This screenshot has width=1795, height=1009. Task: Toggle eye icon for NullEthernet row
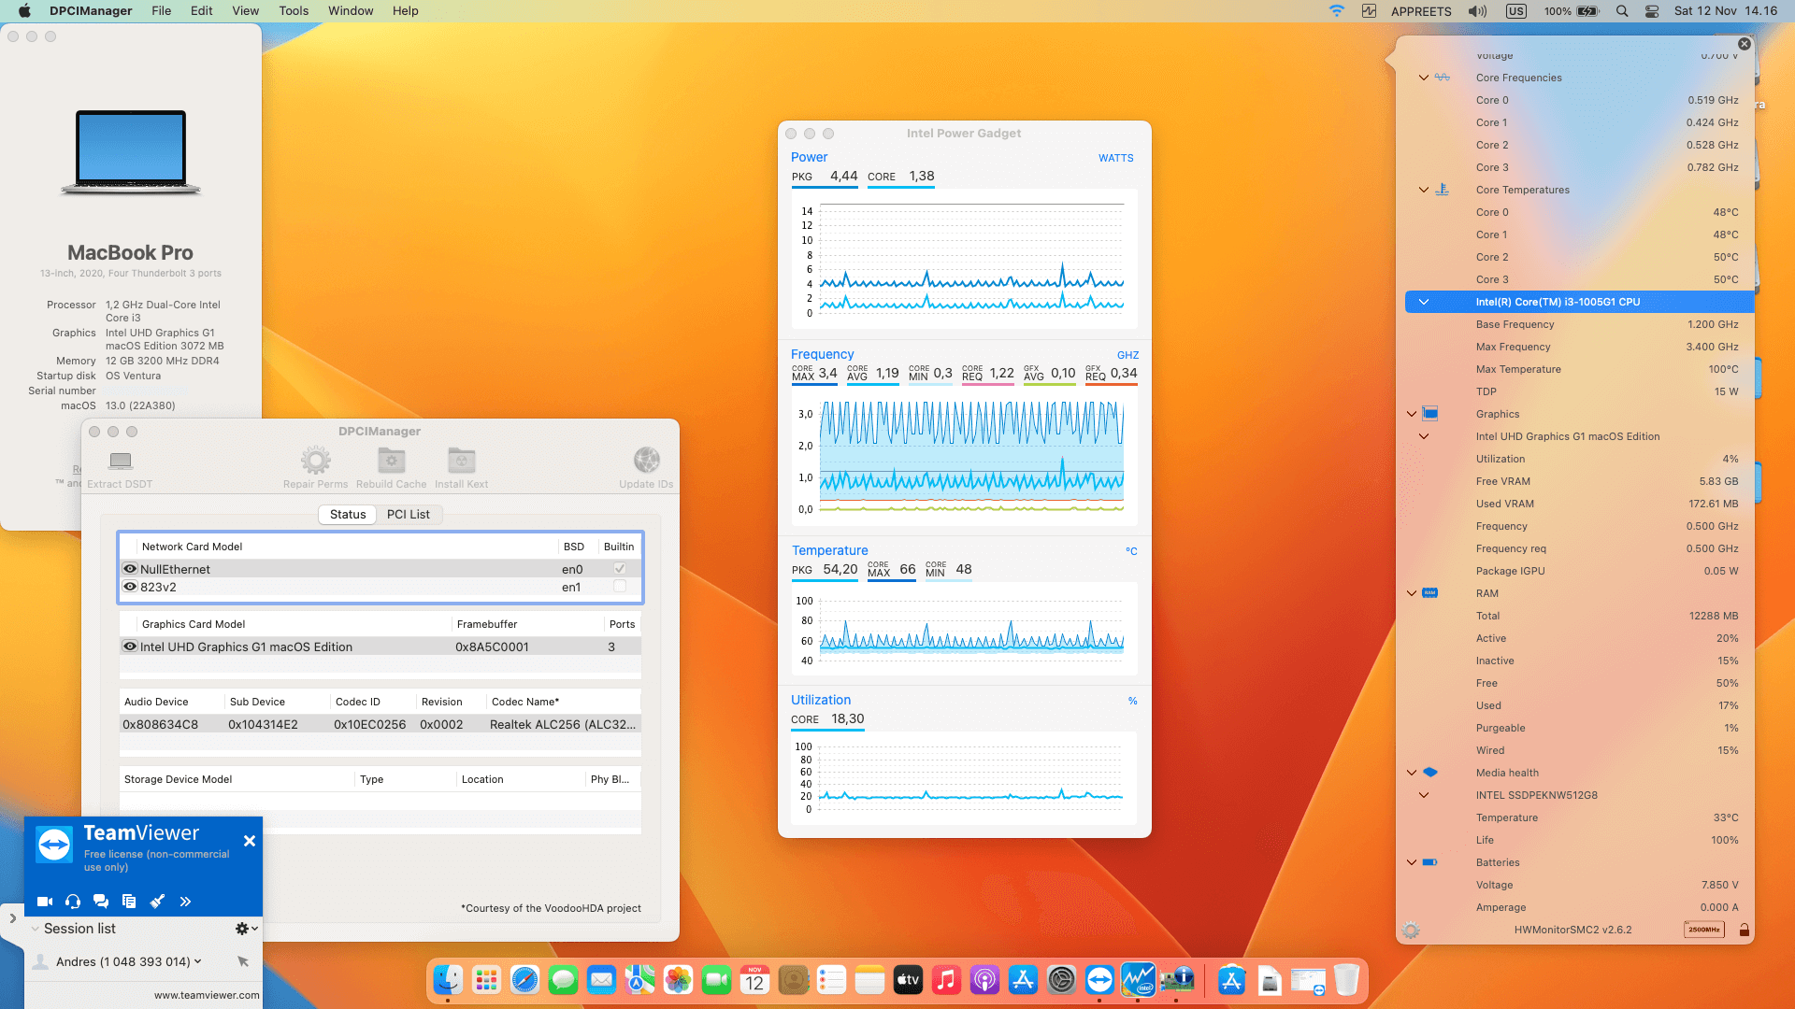130,569
